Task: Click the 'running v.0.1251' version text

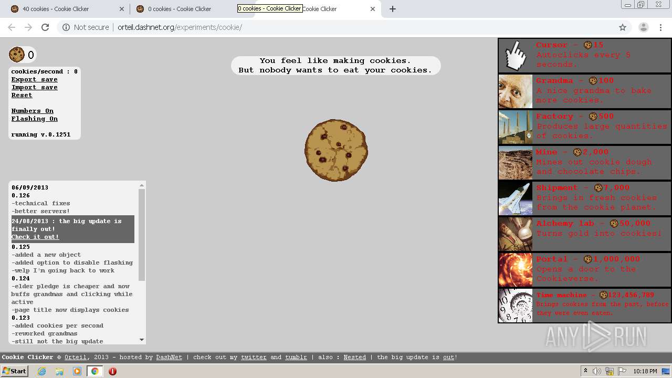Action: (x=41, y=134)
